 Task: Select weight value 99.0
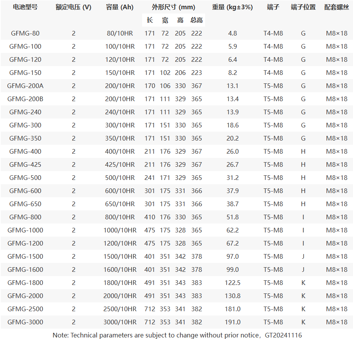(233, 270)
